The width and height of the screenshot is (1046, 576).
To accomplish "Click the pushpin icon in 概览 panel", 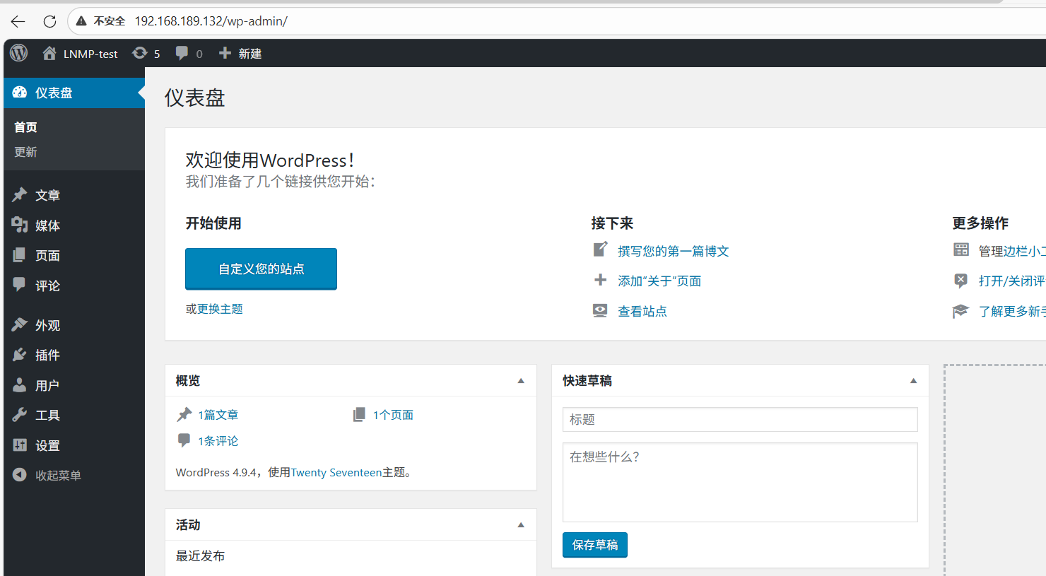I will (x=184, y=414).
